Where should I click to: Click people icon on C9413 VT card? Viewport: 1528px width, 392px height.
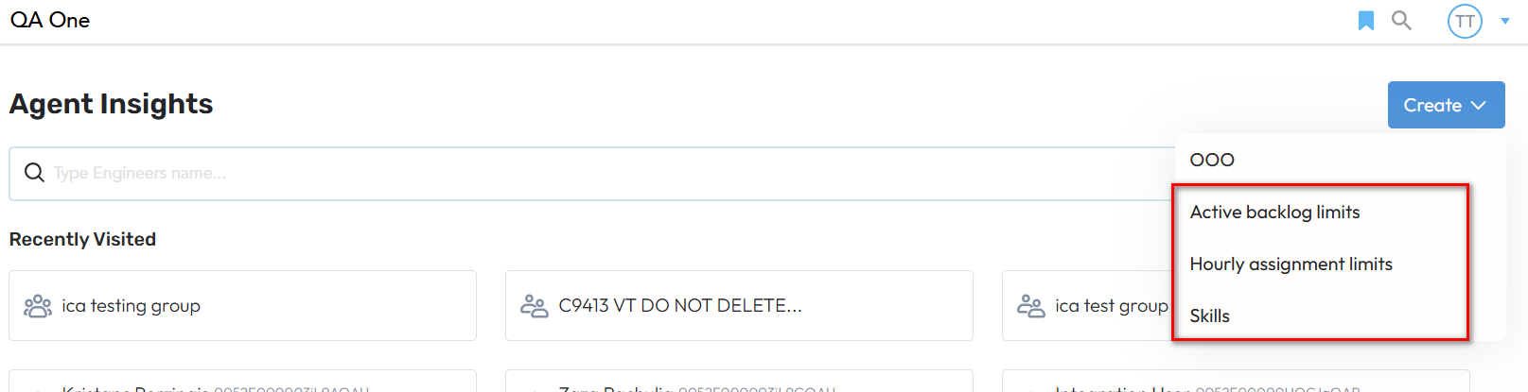tap(535, 306)
